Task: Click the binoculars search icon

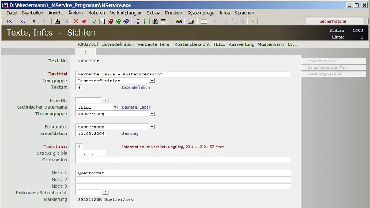Action: (x=155, y=21)
